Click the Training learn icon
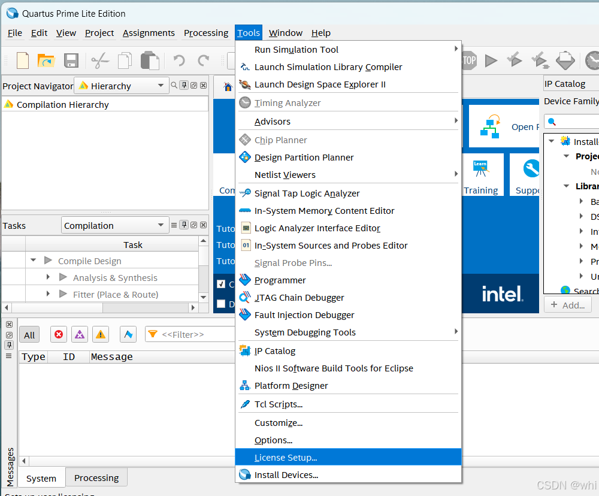The height and width of the screenshot is (496, 599). pyautogui.click(x=480, y=168)
